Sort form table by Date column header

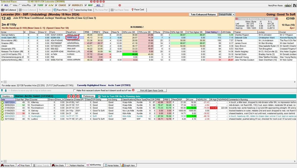pyautogui.click(x=8, y=100)
